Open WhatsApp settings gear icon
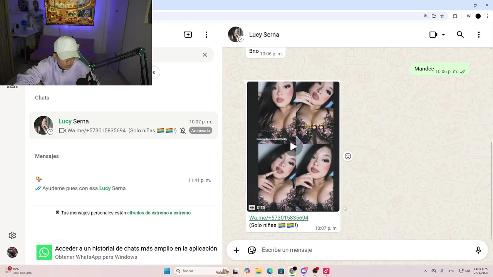 coord(12,235)
